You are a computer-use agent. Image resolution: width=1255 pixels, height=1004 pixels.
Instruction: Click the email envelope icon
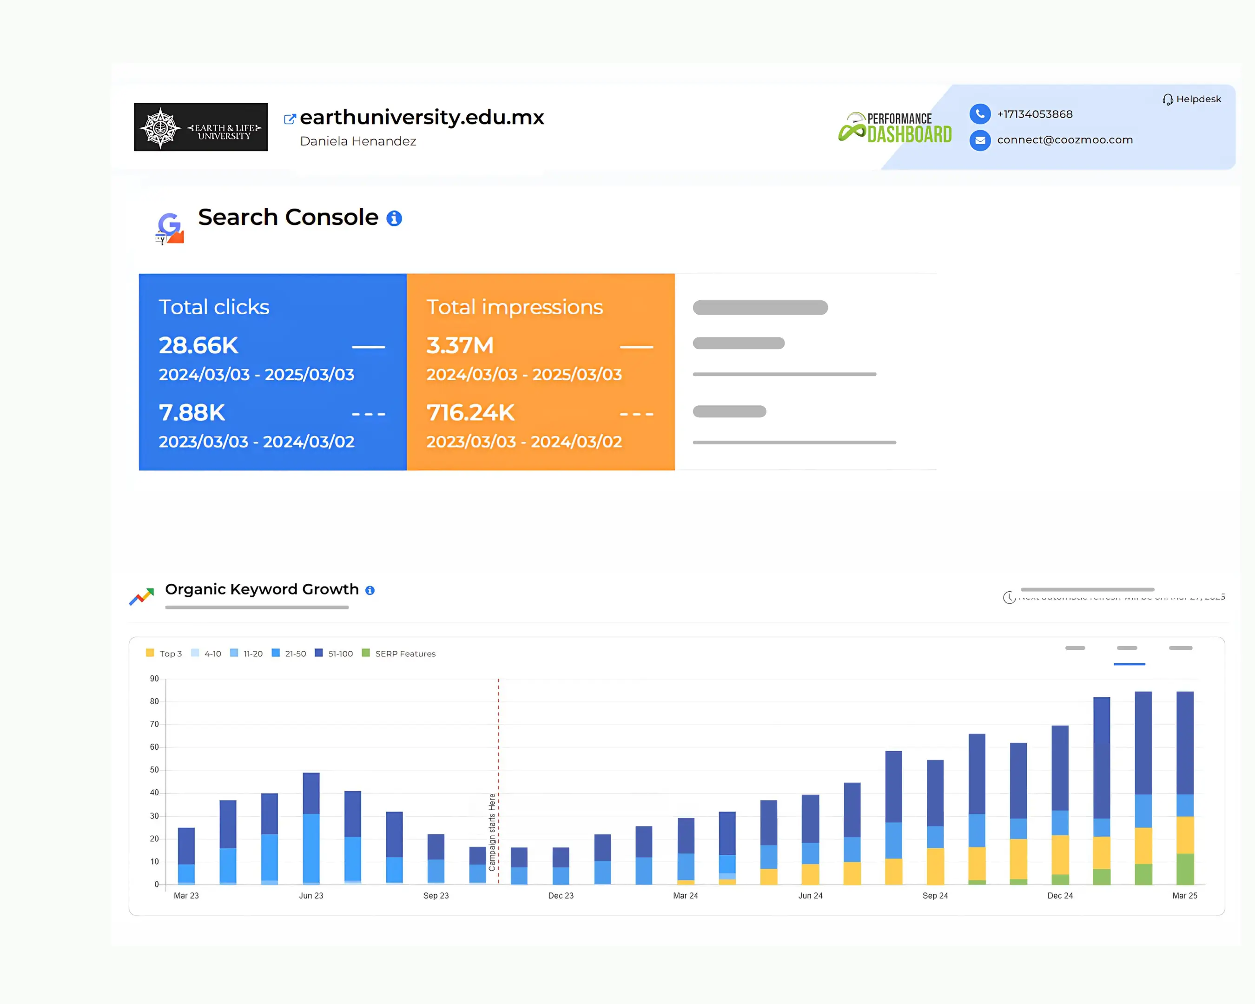980,140
